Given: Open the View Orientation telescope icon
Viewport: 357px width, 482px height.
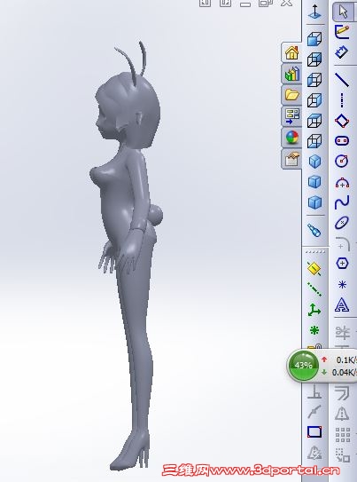Looking at the screenshot, I should 314,230.
